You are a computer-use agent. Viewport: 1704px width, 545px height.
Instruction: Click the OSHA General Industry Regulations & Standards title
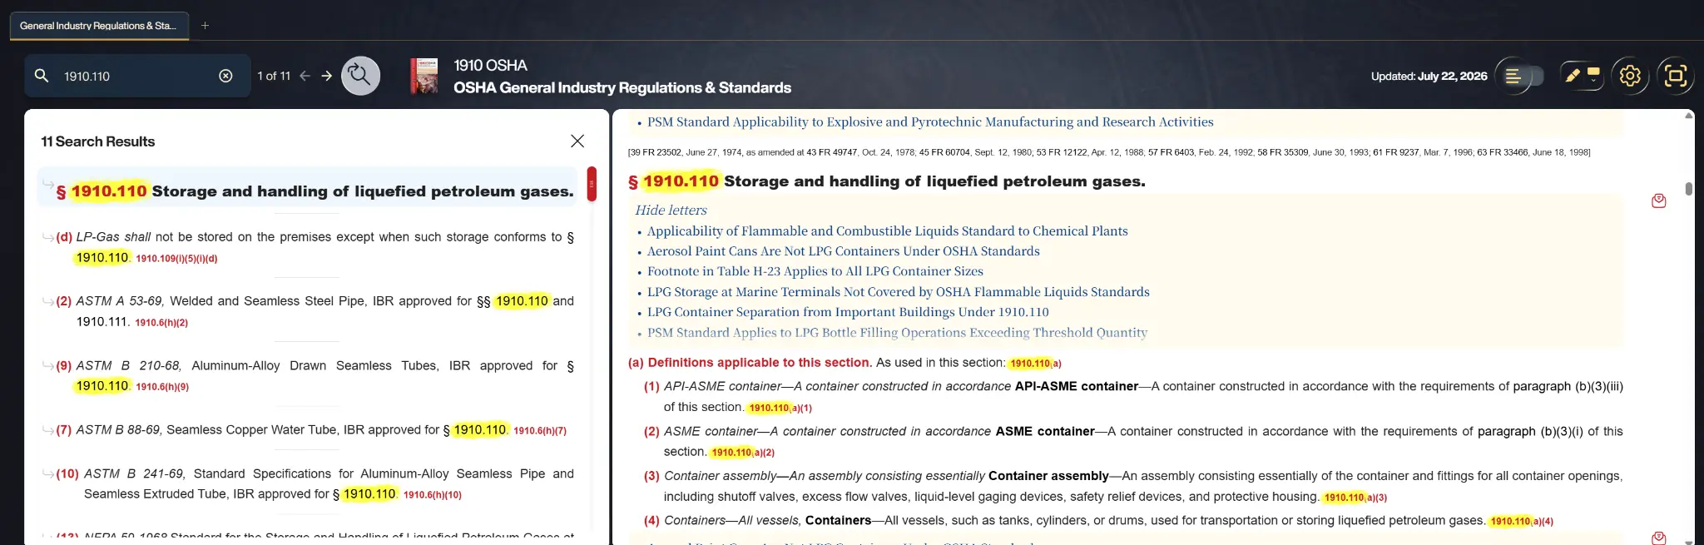point(622,87)
